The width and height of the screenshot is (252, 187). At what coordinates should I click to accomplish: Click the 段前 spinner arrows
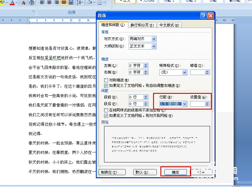(145, 97)
